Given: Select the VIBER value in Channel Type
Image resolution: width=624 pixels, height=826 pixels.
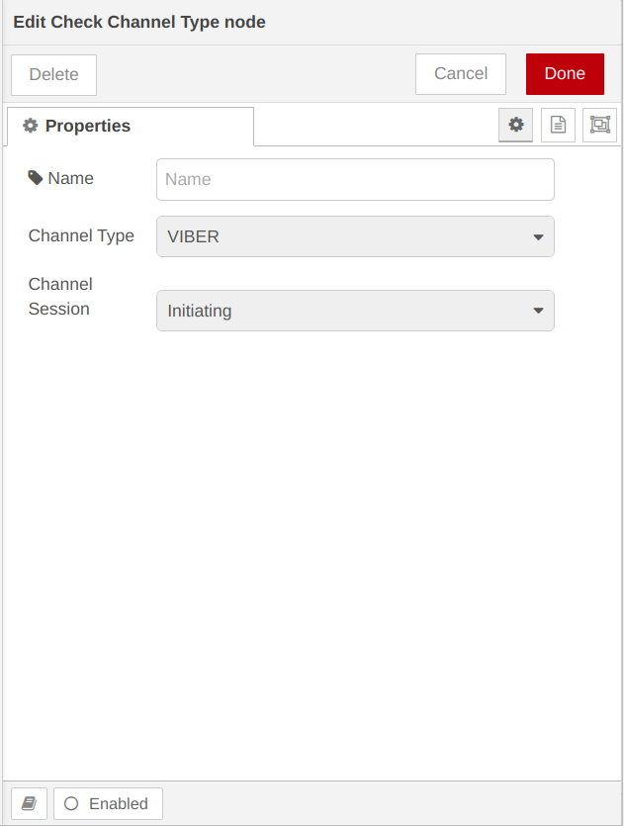Looking at the screenshot, I should [x=194, y=237].
